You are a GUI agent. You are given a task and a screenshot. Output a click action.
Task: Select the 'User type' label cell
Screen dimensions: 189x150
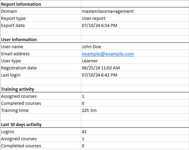(41, 61)
